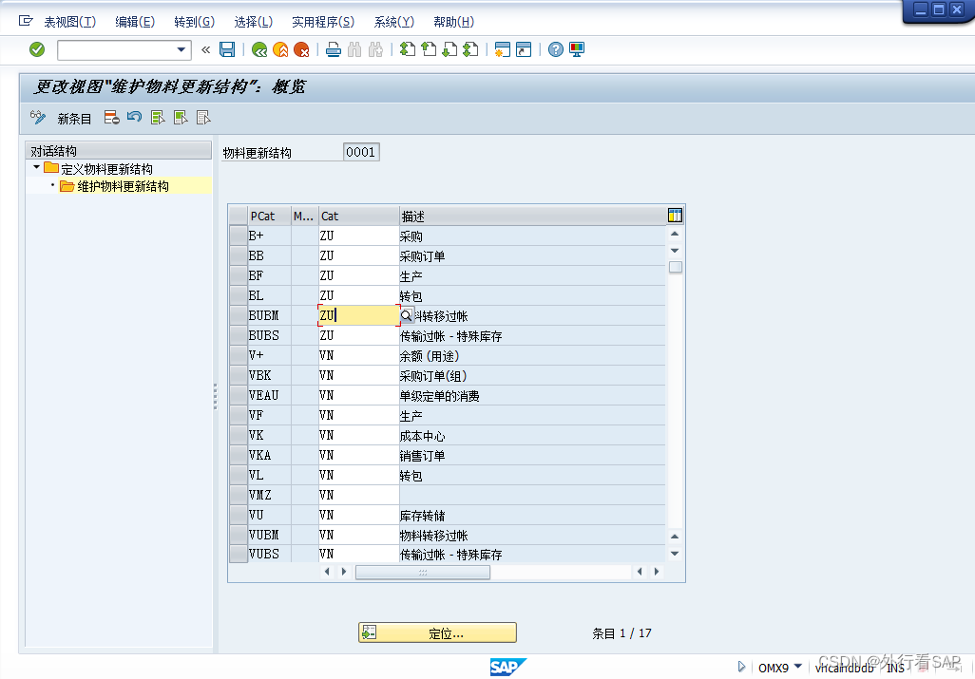Open the 转到(G) menu
975x679 pixels.
194,20
